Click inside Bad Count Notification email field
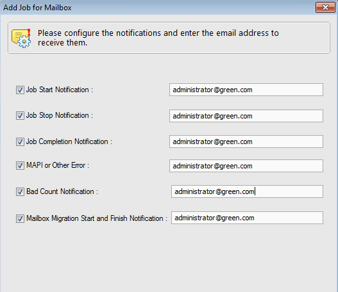 [247, 191]
